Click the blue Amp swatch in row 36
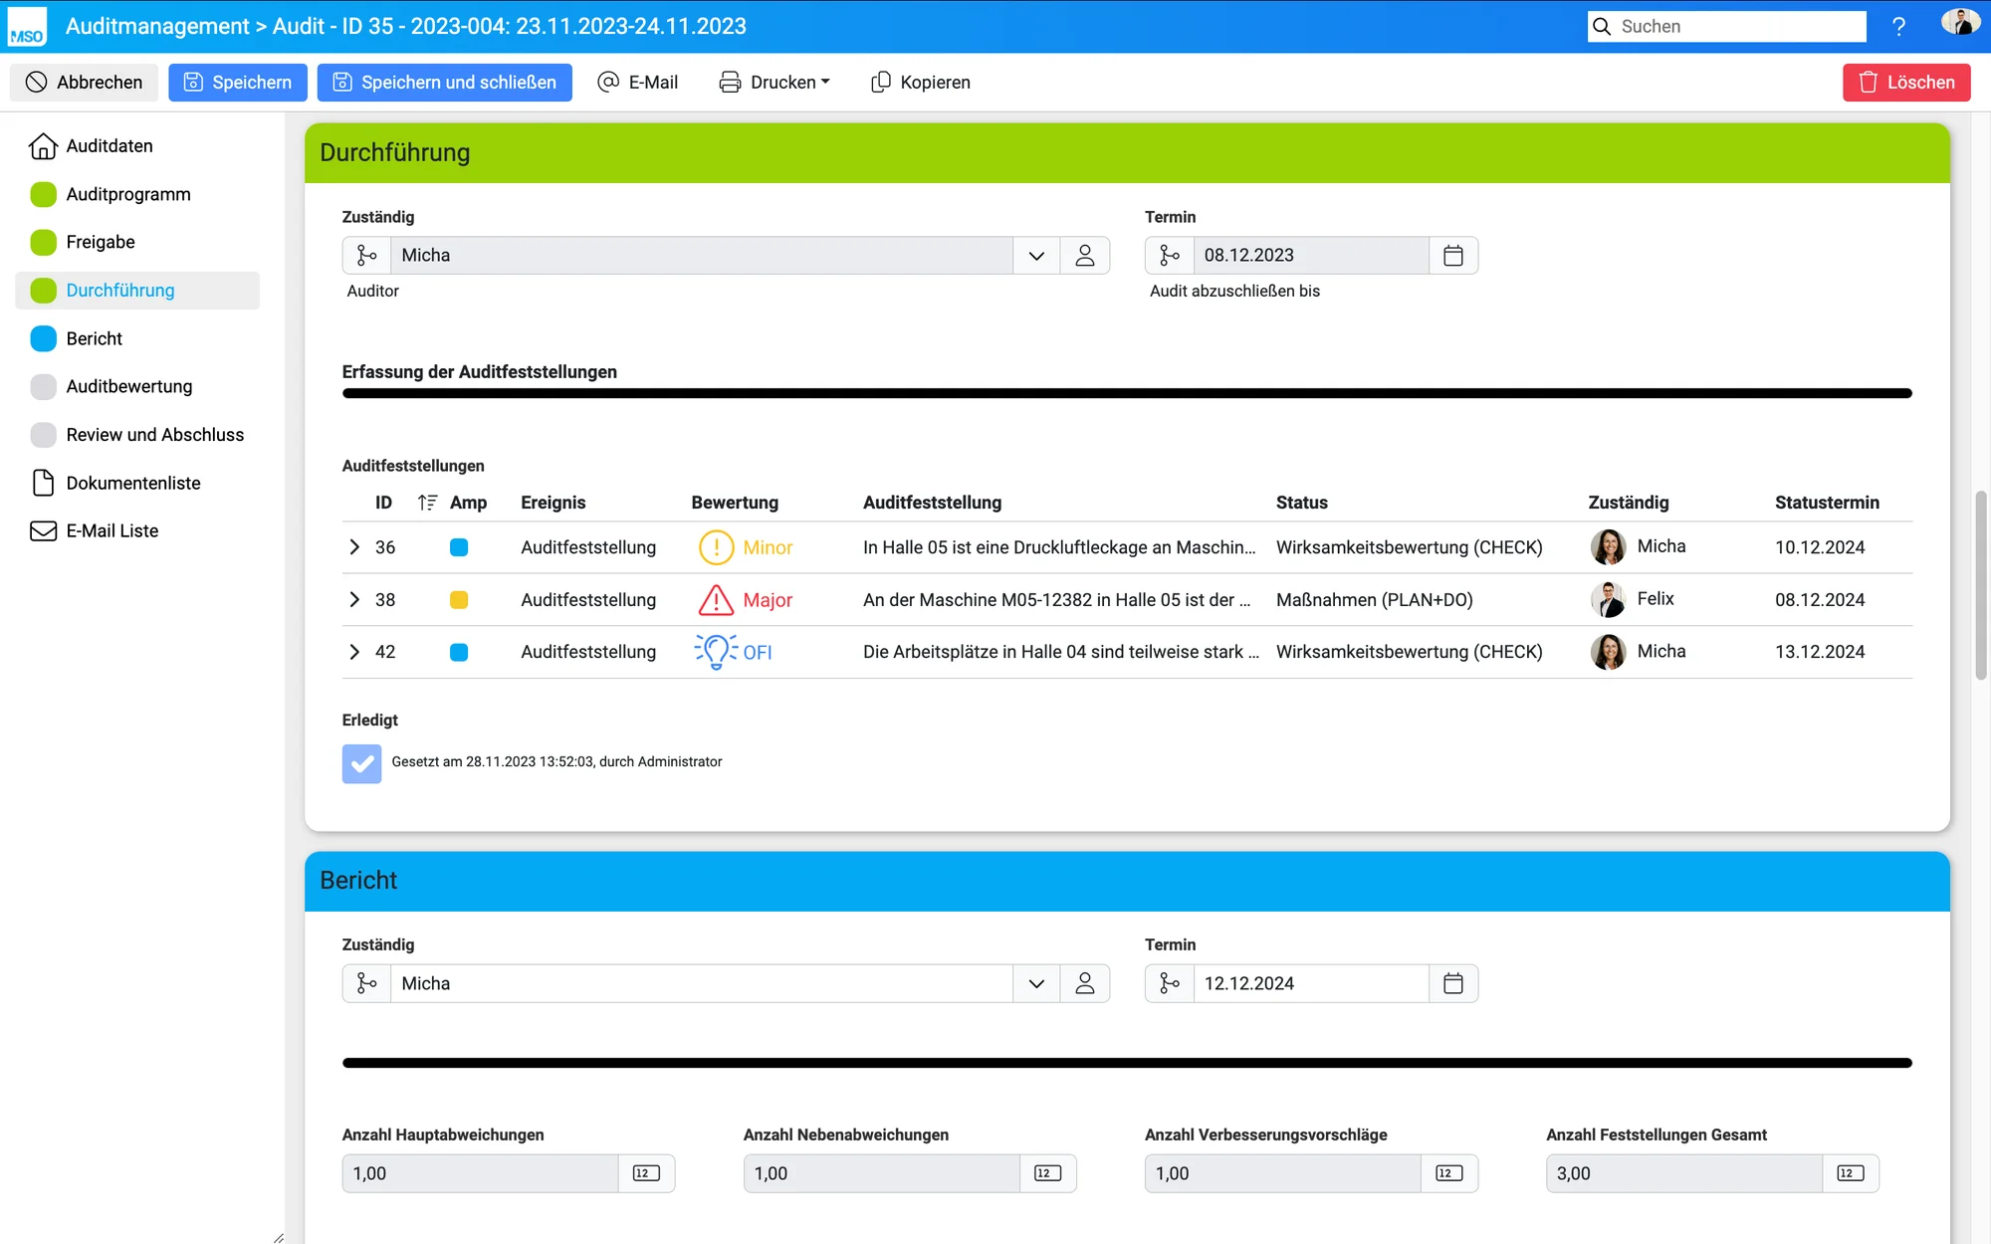The image size is (1991, 1244). (459, 547)
